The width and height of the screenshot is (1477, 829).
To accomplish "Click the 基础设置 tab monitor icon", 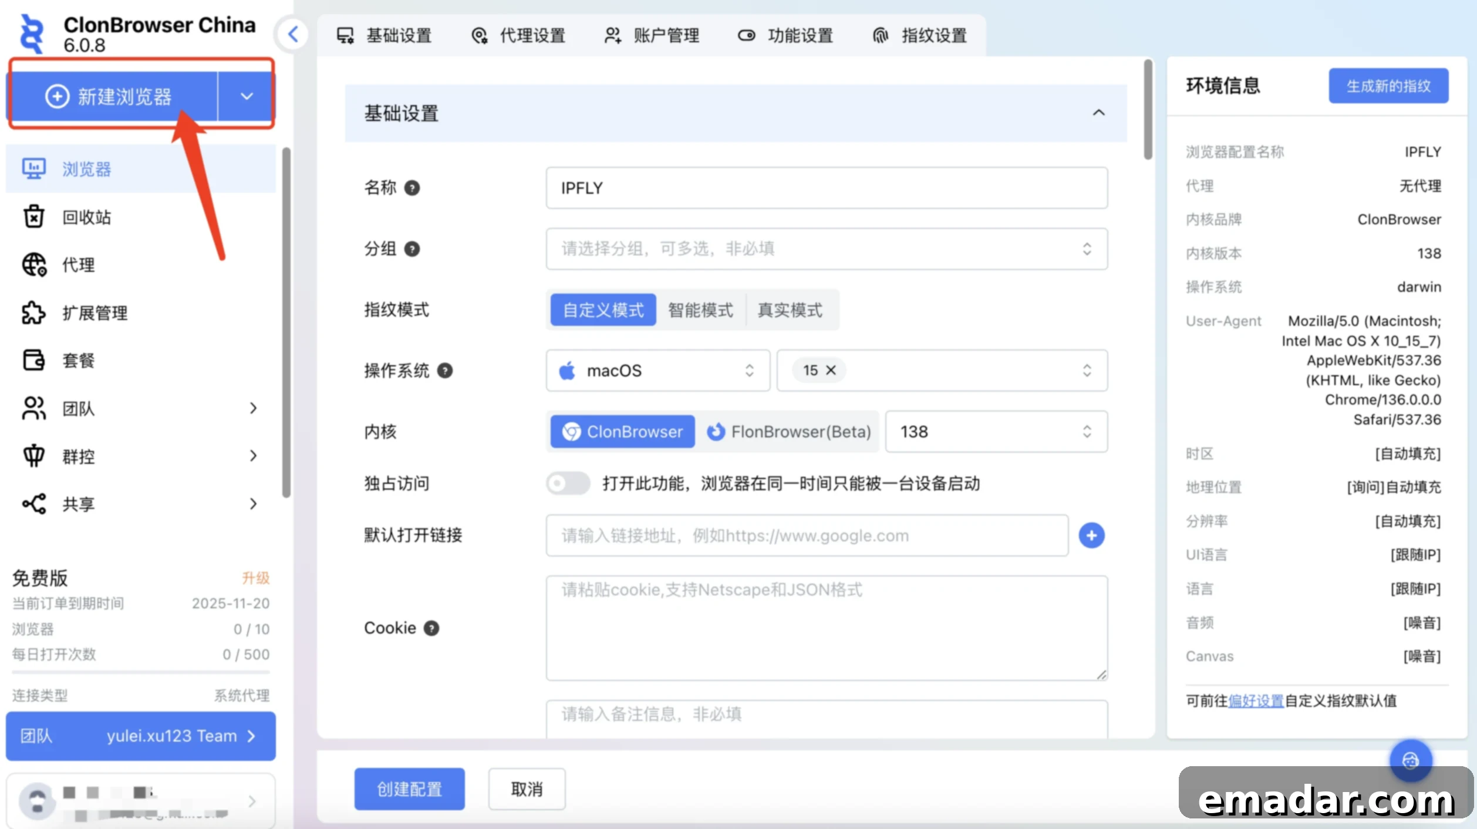I will [345, 36].
